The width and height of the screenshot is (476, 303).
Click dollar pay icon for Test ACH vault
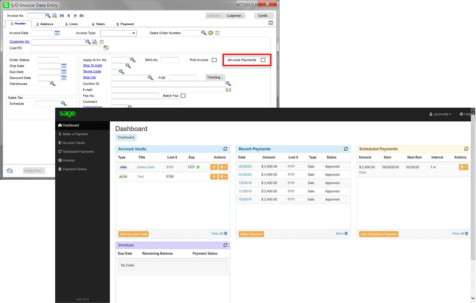click(x=214, y=177)
